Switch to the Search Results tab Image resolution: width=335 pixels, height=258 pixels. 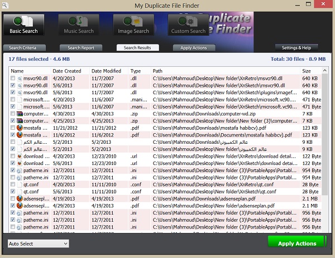(137, 47)
